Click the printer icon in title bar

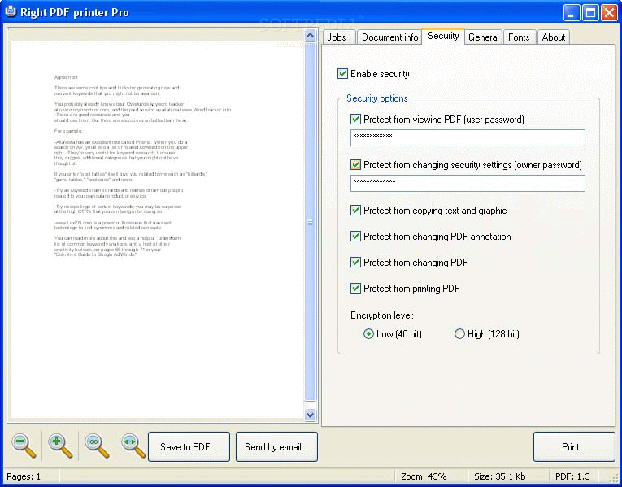(11, 12)
